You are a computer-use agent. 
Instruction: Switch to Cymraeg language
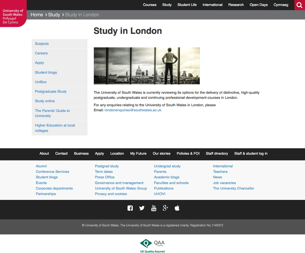tap(281, 5)
